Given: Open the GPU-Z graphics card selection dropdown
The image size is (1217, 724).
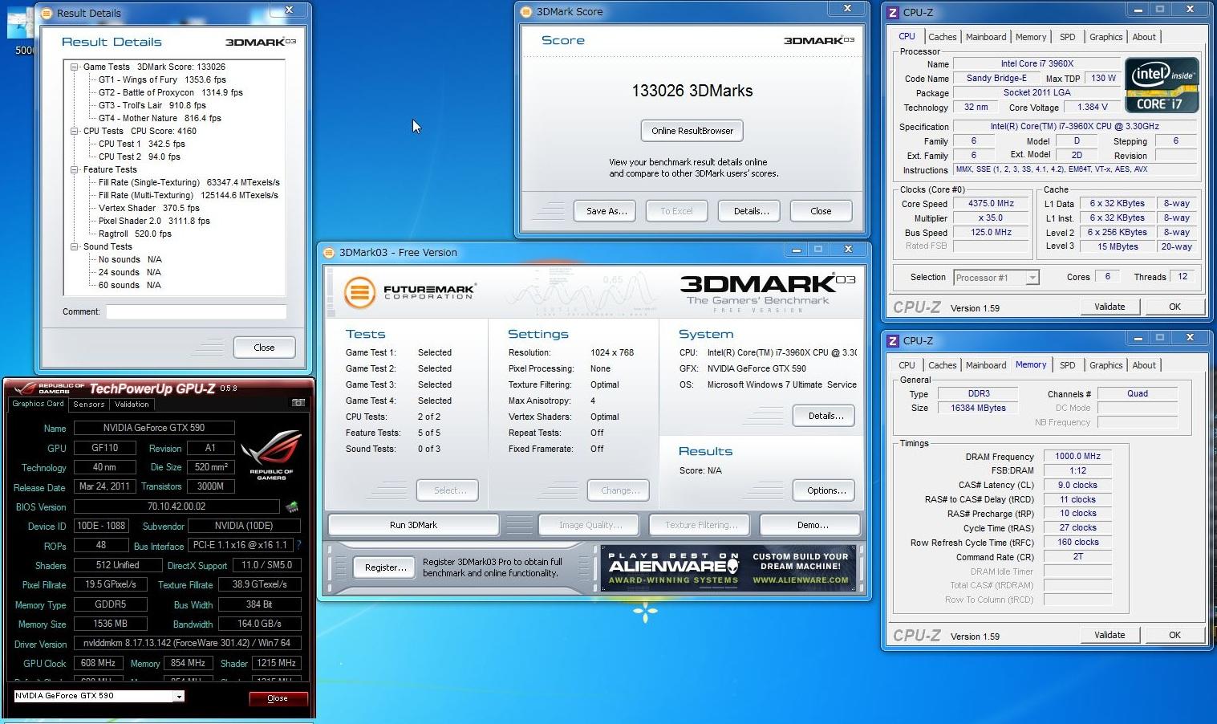Looking at the screenshot, I should 178,696.
